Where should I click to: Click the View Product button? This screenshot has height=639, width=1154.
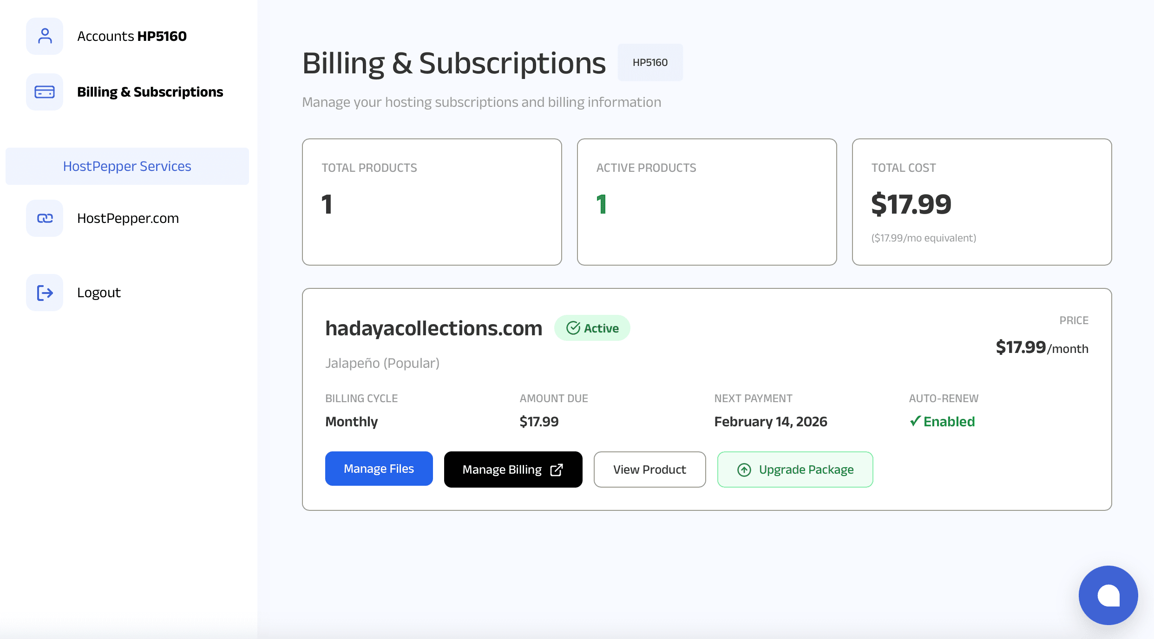(649, 469)
